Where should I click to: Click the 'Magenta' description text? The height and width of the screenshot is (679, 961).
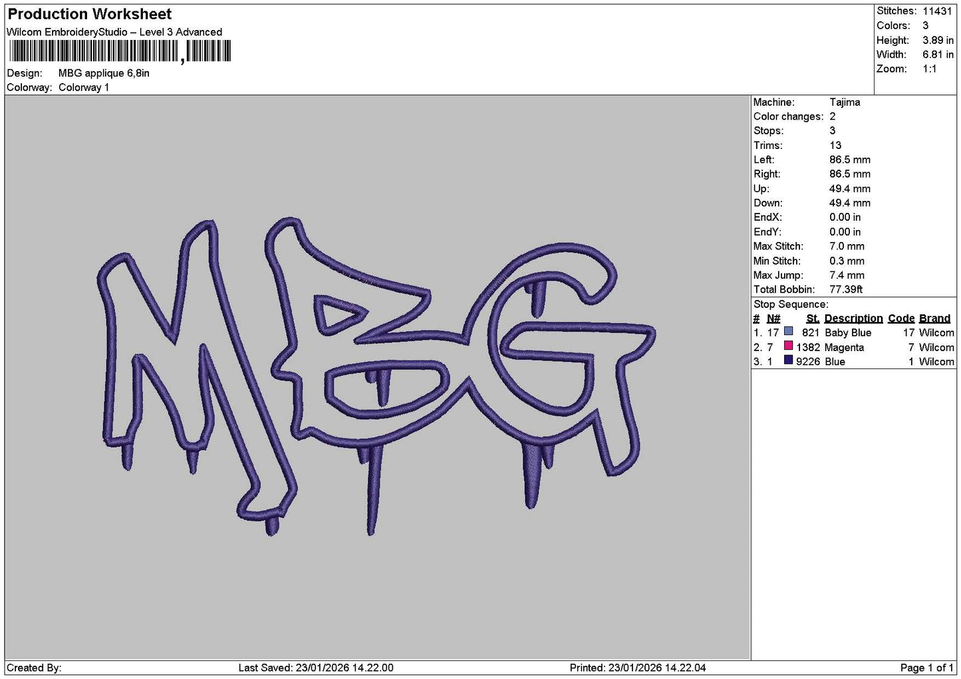click(844, 347)
